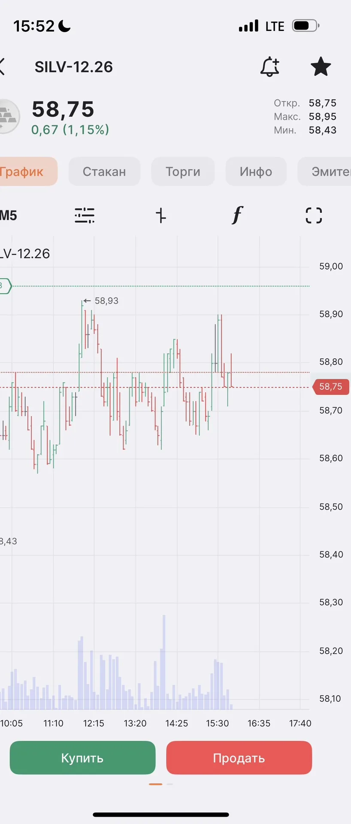Open the Инфо tab
The width and height of the screenshot is (351, 824).
256,172
